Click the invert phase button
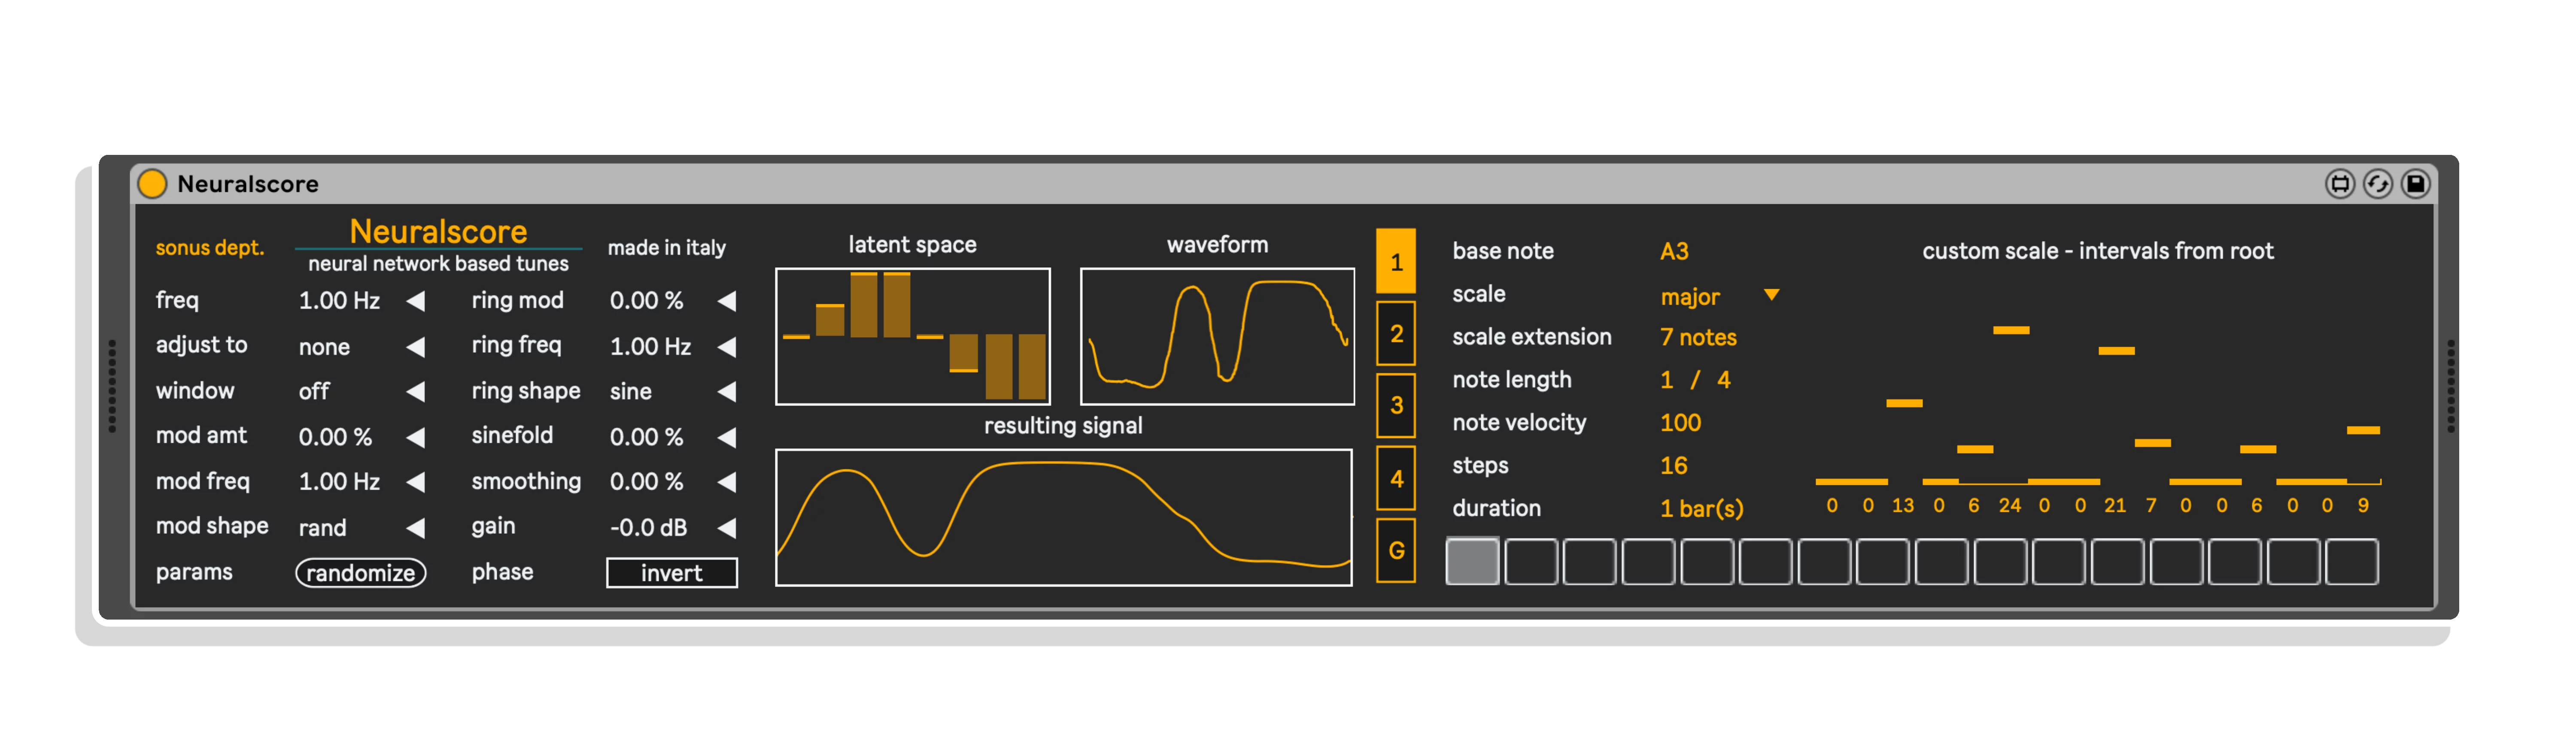This screenshot has width=2576, height=738. [x=672, y=573]
